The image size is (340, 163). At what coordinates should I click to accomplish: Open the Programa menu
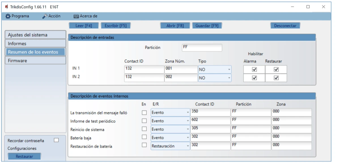[17, 16]
